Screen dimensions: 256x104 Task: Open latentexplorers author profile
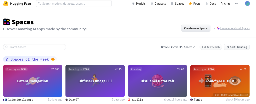click(20, 100)
